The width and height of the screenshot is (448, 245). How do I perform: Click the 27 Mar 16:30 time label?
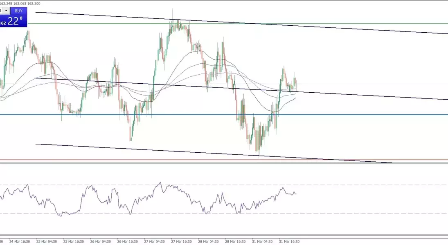click(x=182, y=241)
